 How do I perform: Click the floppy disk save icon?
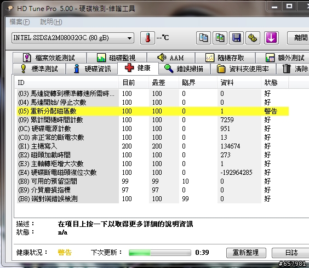pos(237,38)
